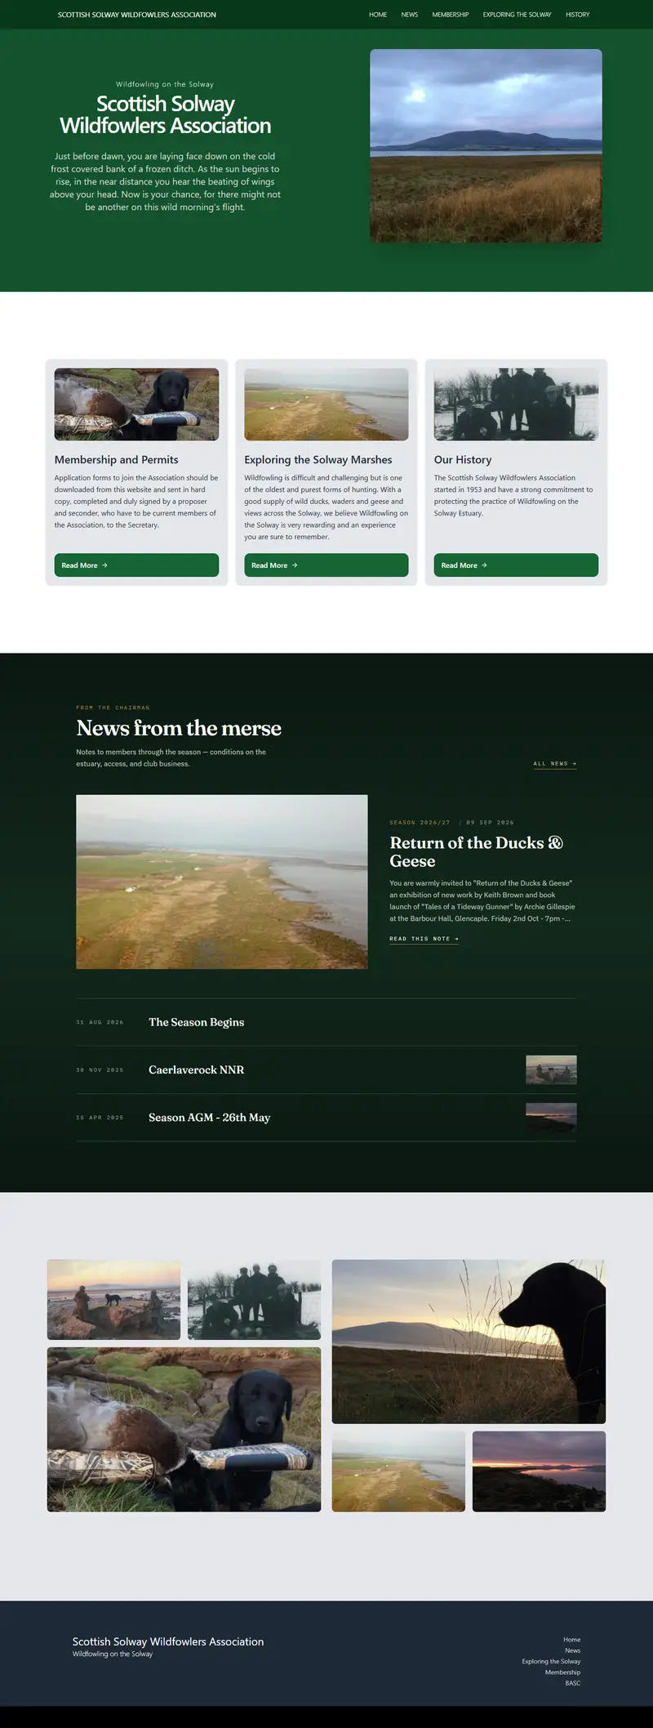Open the Exploring the Solway Marshes heading

(318, 460)
